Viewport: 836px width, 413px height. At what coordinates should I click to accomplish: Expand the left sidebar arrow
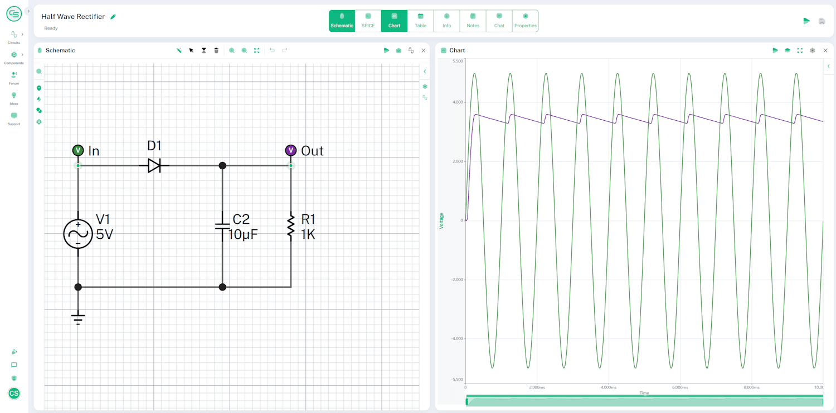28,11
